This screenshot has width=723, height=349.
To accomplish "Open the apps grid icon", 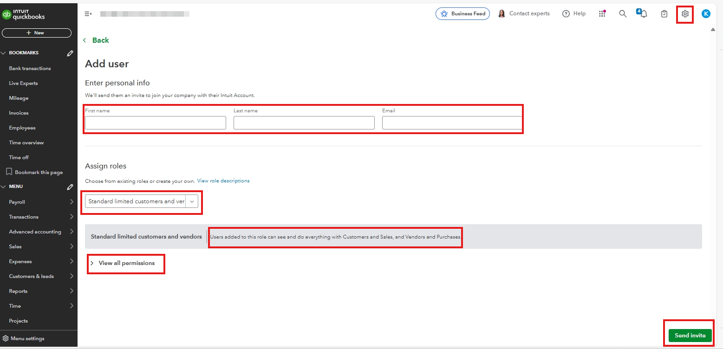I will (602, 14).
